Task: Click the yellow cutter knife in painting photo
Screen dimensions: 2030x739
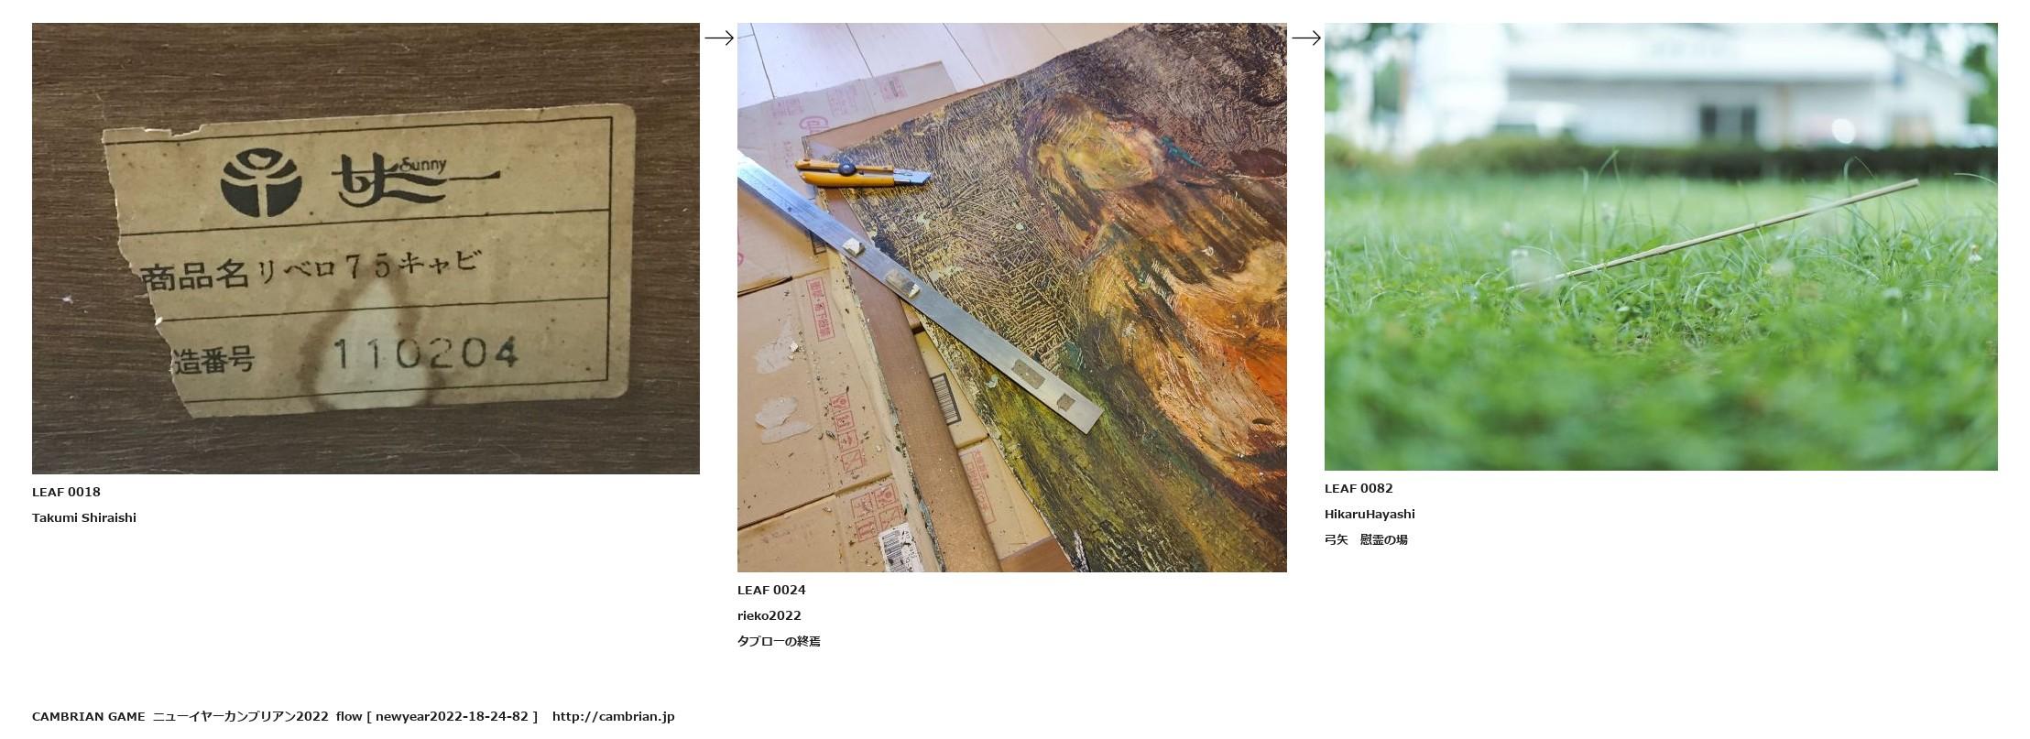Action: tap(862, 171)
